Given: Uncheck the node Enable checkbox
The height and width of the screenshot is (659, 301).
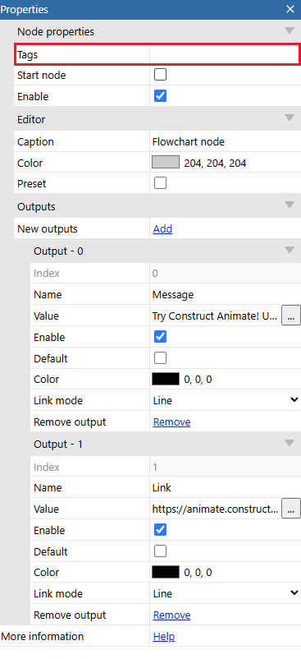Looking at the screenshot, I should (160, 96).
